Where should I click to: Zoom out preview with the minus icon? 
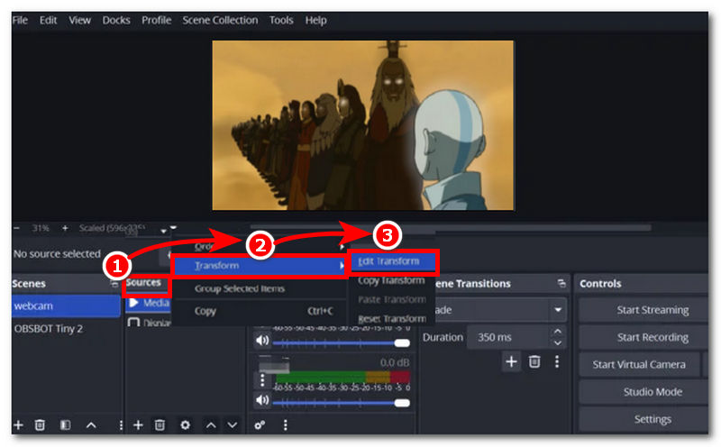(x=17, y=228)
